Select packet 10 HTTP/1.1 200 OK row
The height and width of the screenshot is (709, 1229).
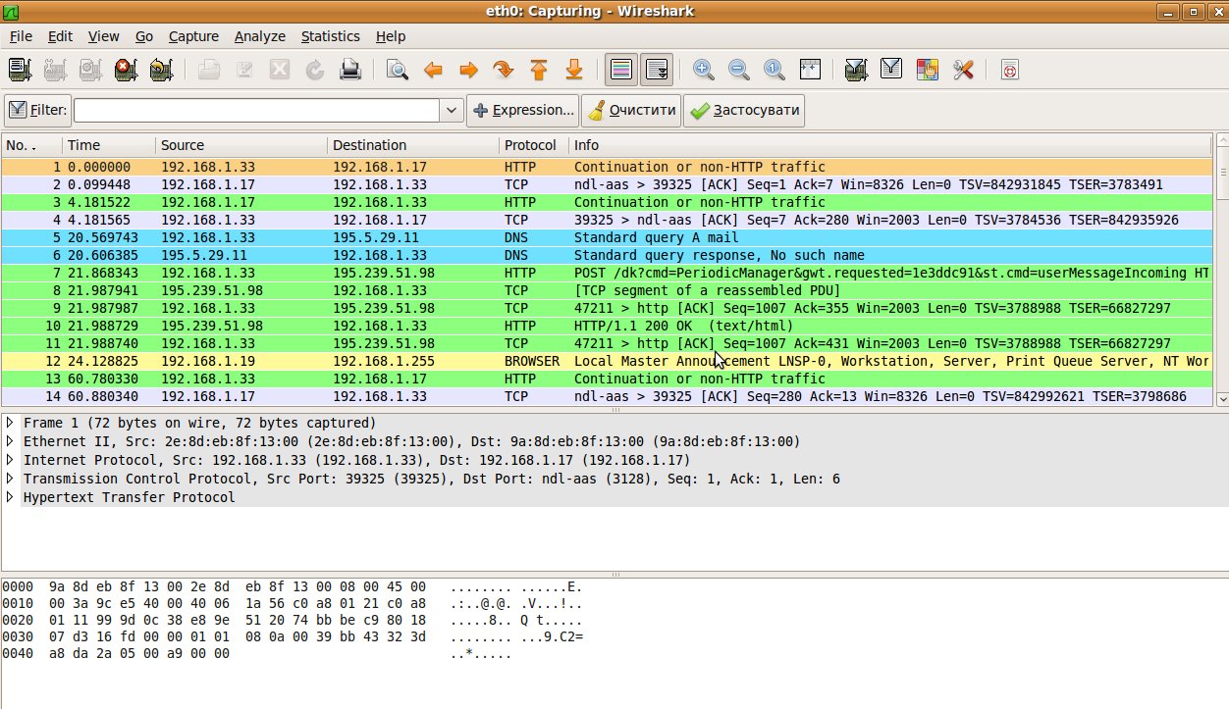(608, 326)
